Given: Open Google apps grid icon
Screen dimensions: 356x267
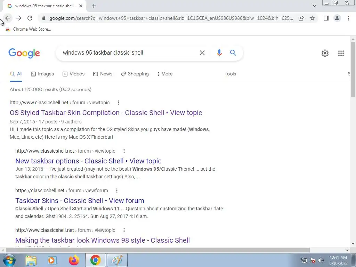Looking at the screenshot, I should (x=341, y=53).
